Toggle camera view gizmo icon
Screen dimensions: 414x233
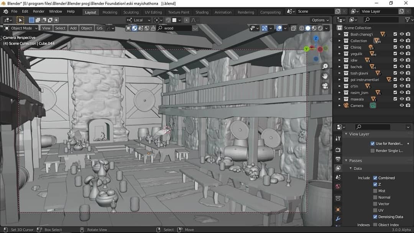click(325, 86)
